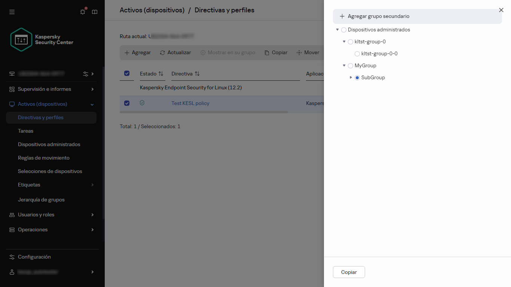
Task: Open the documentation book icon
Action: click(95, 12)
